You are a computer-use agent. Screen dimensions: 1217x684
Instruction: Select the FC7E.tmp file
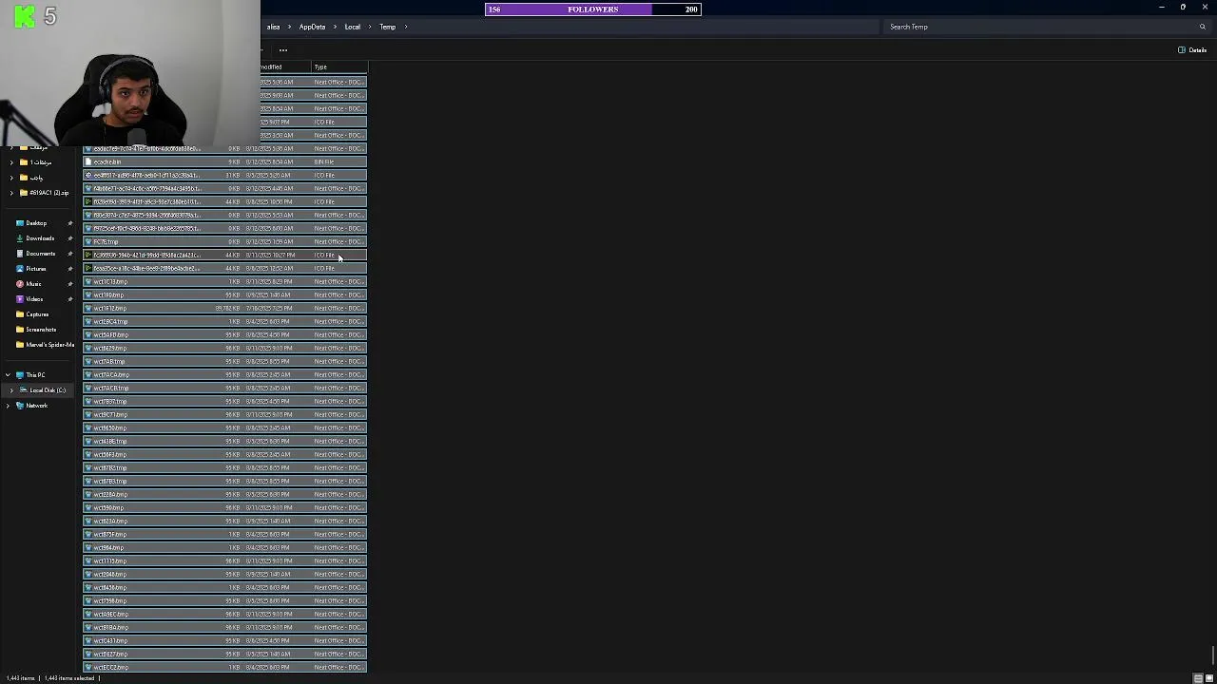[224, 242]
